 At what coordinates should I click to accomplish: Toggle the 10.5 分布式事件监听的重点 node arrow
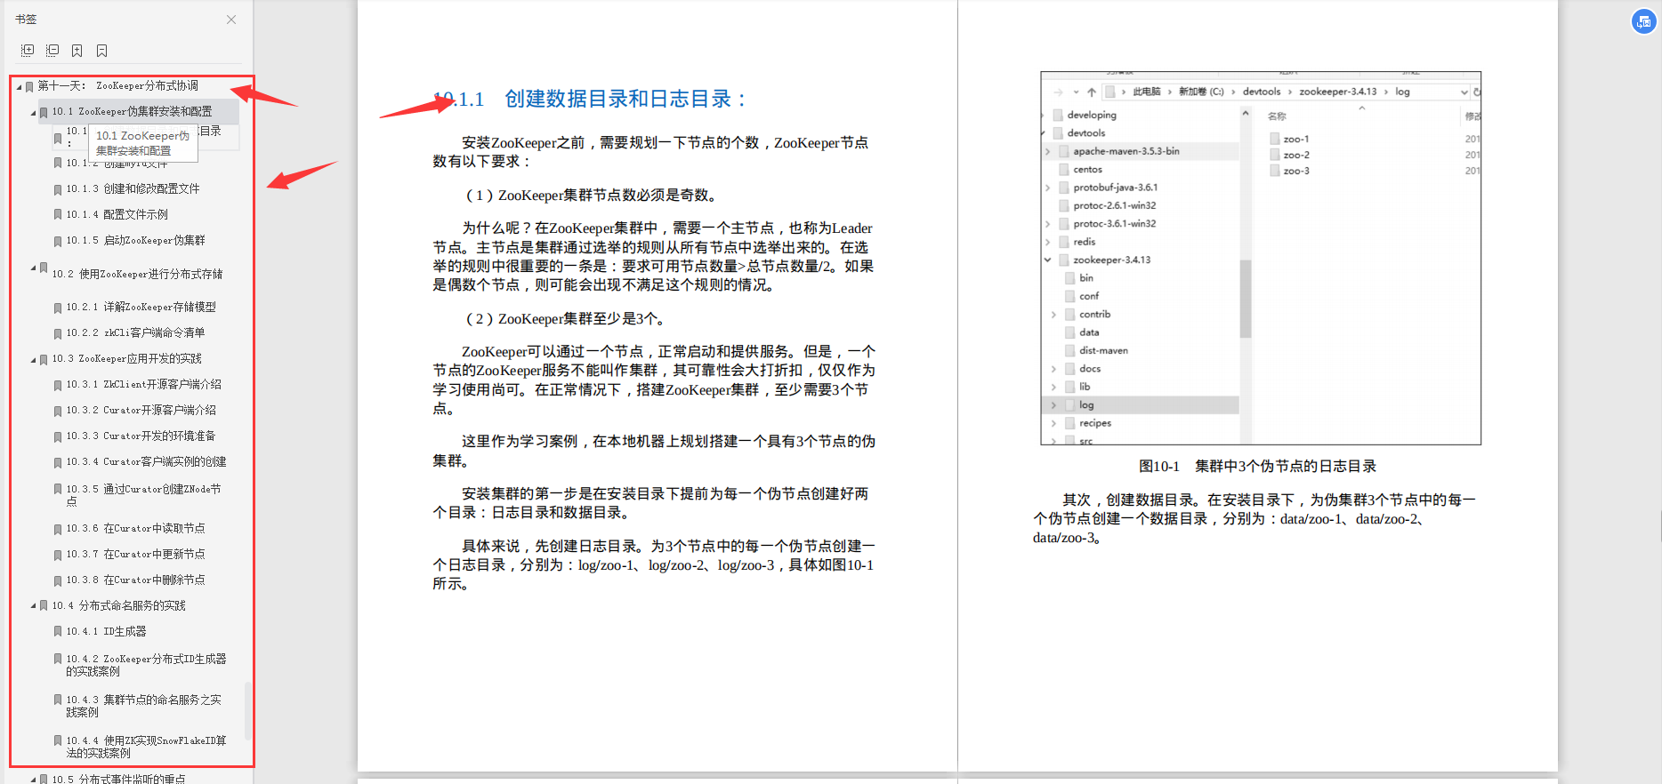33,779
